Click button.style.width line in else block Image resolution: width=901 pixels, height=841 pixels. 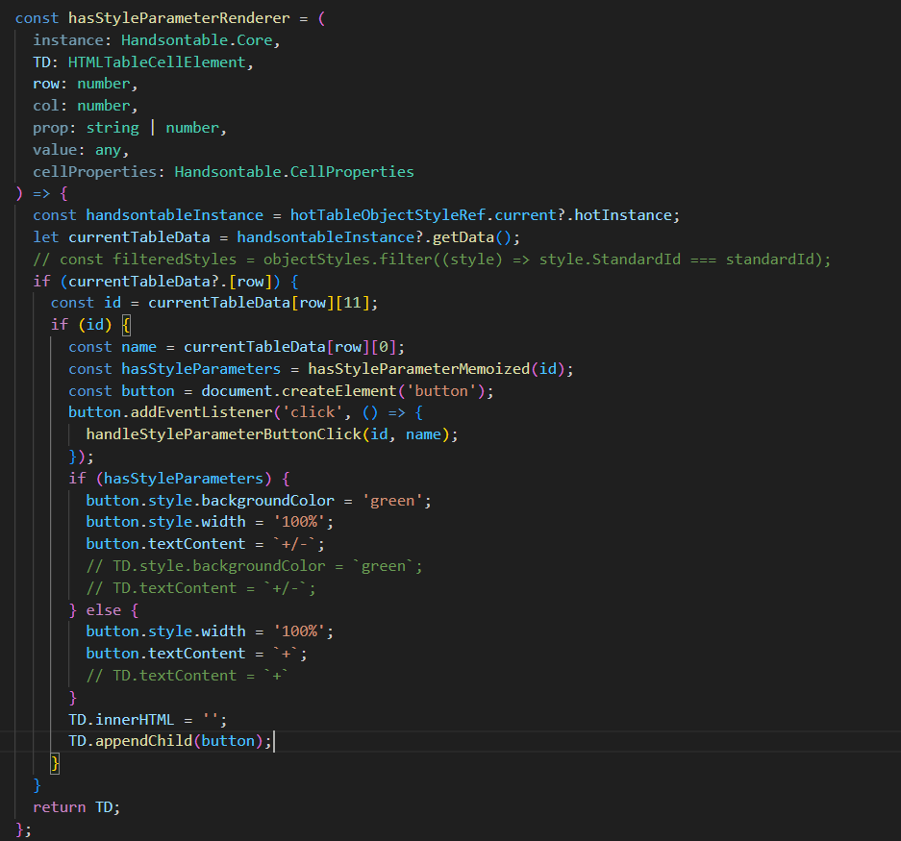(x=210, y=631)
